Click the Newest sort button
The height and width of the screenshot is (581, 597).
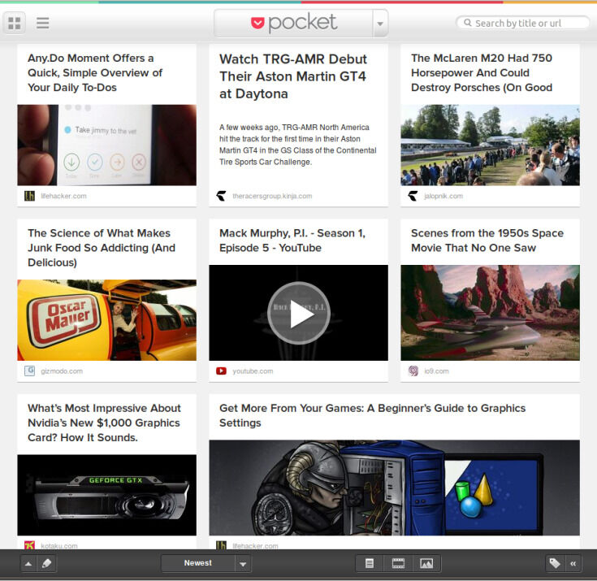click(198, 563)
